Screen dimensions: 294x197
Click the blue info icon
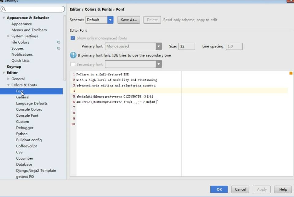point(73,55)
